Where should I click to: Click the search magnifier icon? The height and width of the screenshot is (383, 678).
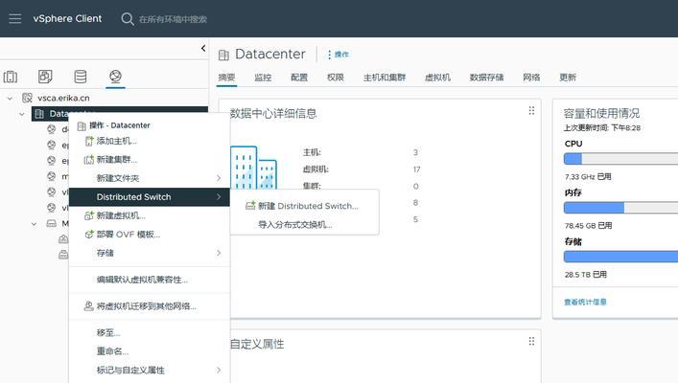tap(128, 19)
